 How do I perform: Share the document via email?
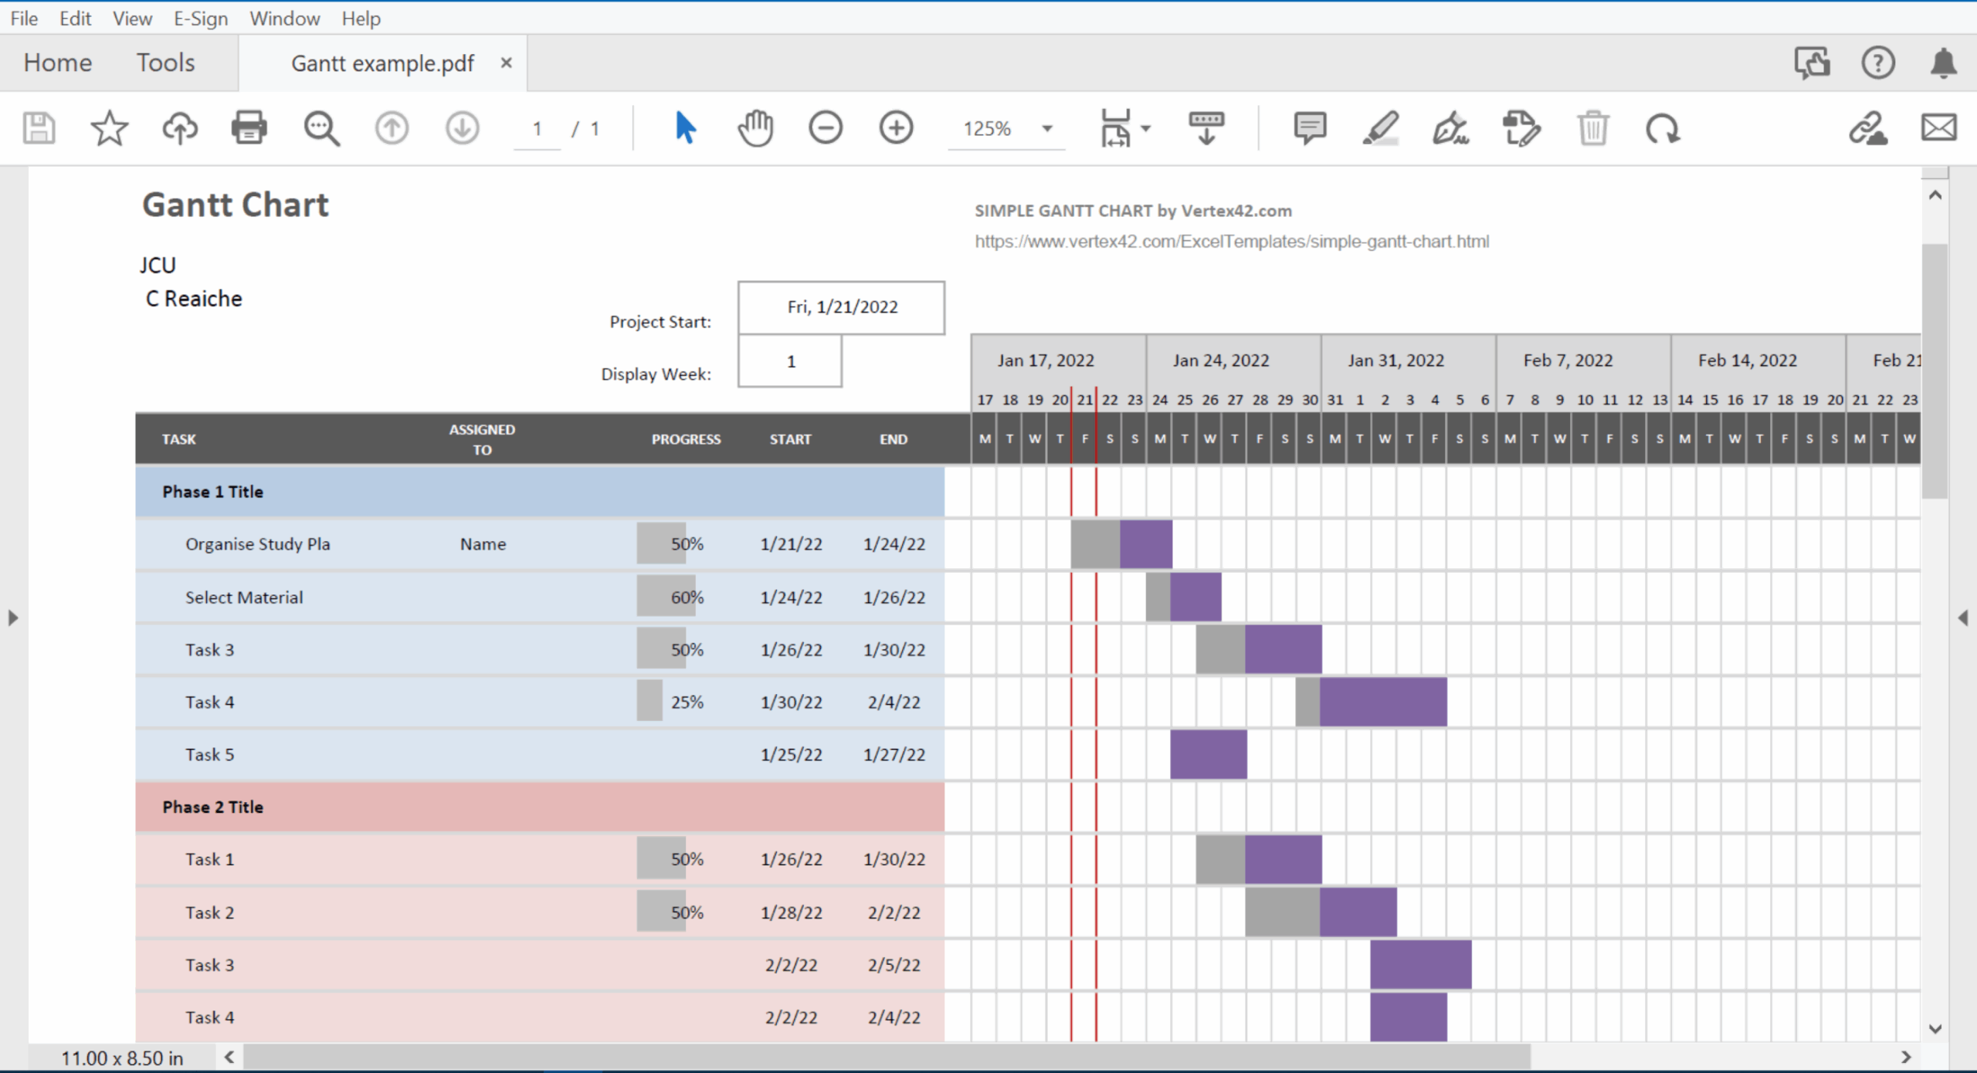pos(1938,128)
